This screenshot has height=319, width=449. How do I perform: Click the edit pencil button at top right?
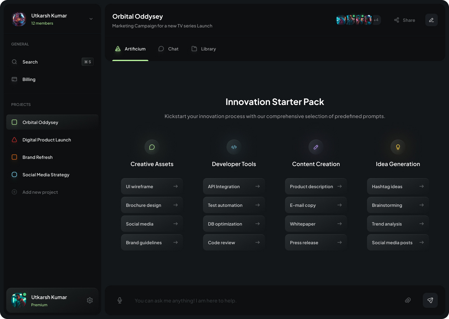pos(432,20)
